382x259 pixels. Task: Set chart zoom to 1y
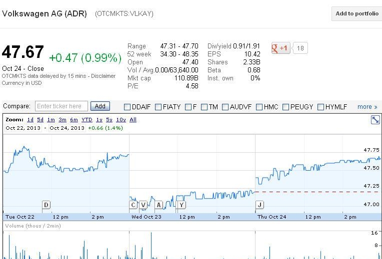(x=99, y=120)
